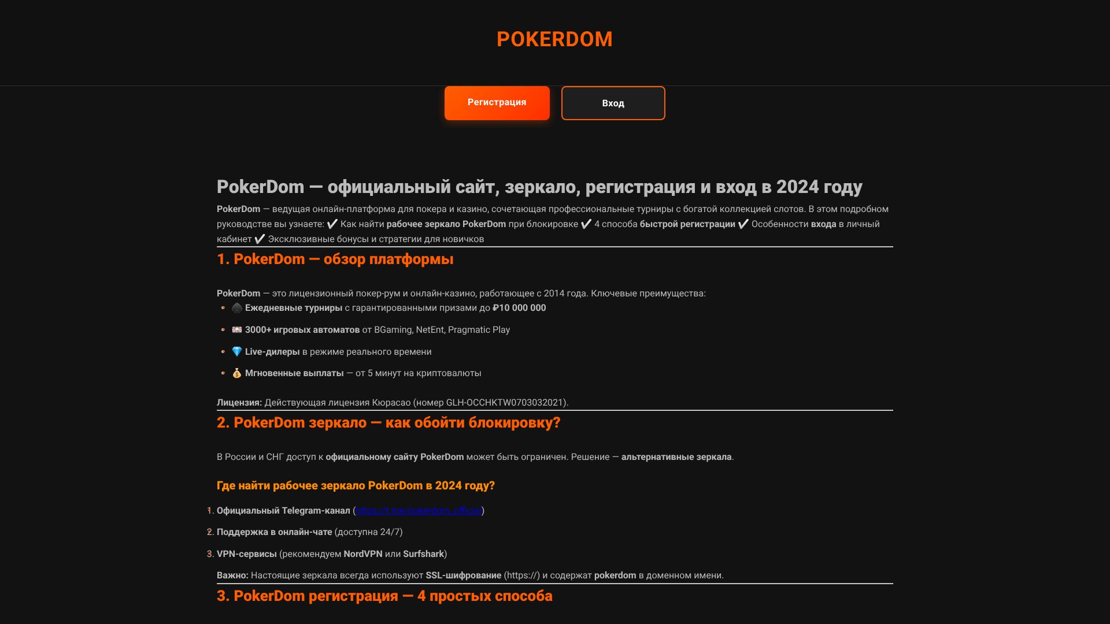This screenshot has width=1110, height=624.
Task: Click the text 'Live-дилеры'
Action: click(272, 352)
